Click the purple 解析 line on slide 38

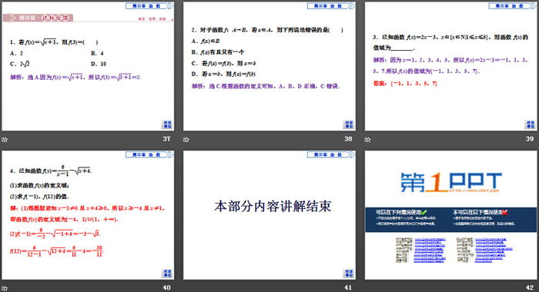[266, 86]
